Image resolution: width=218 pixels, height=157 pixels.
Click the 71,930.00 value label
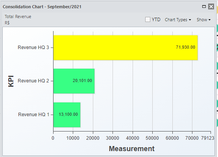(x=185, y=47)
